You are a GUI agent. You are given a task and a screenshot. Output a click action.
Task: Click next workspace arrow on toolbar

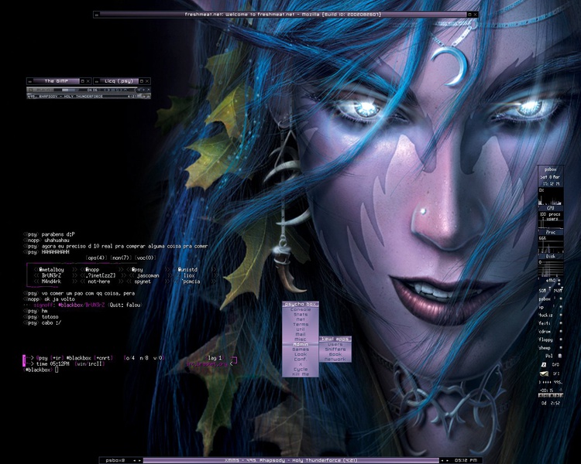tap(139, 460)
